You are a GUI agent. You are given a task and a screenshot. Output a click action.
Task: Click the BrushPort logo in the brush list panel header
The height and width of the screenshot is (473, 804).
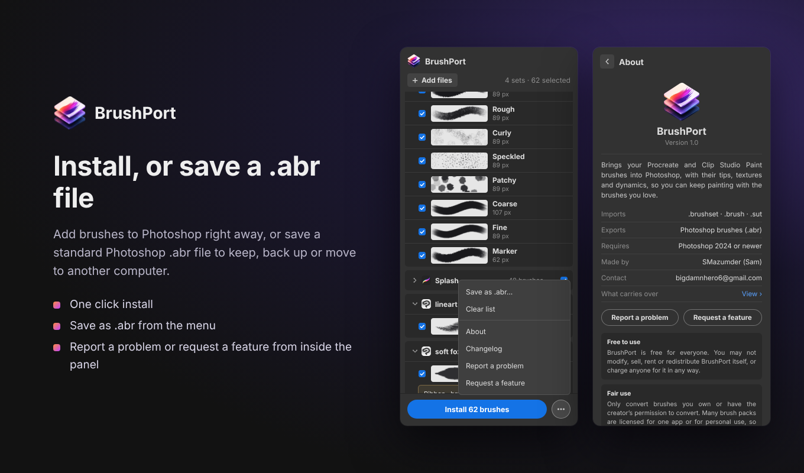(x=414, y=61)
